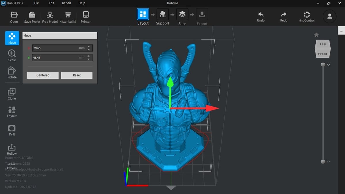Redo the last action
The width and height of the screenshot is (345, 194).
(283, 17)
